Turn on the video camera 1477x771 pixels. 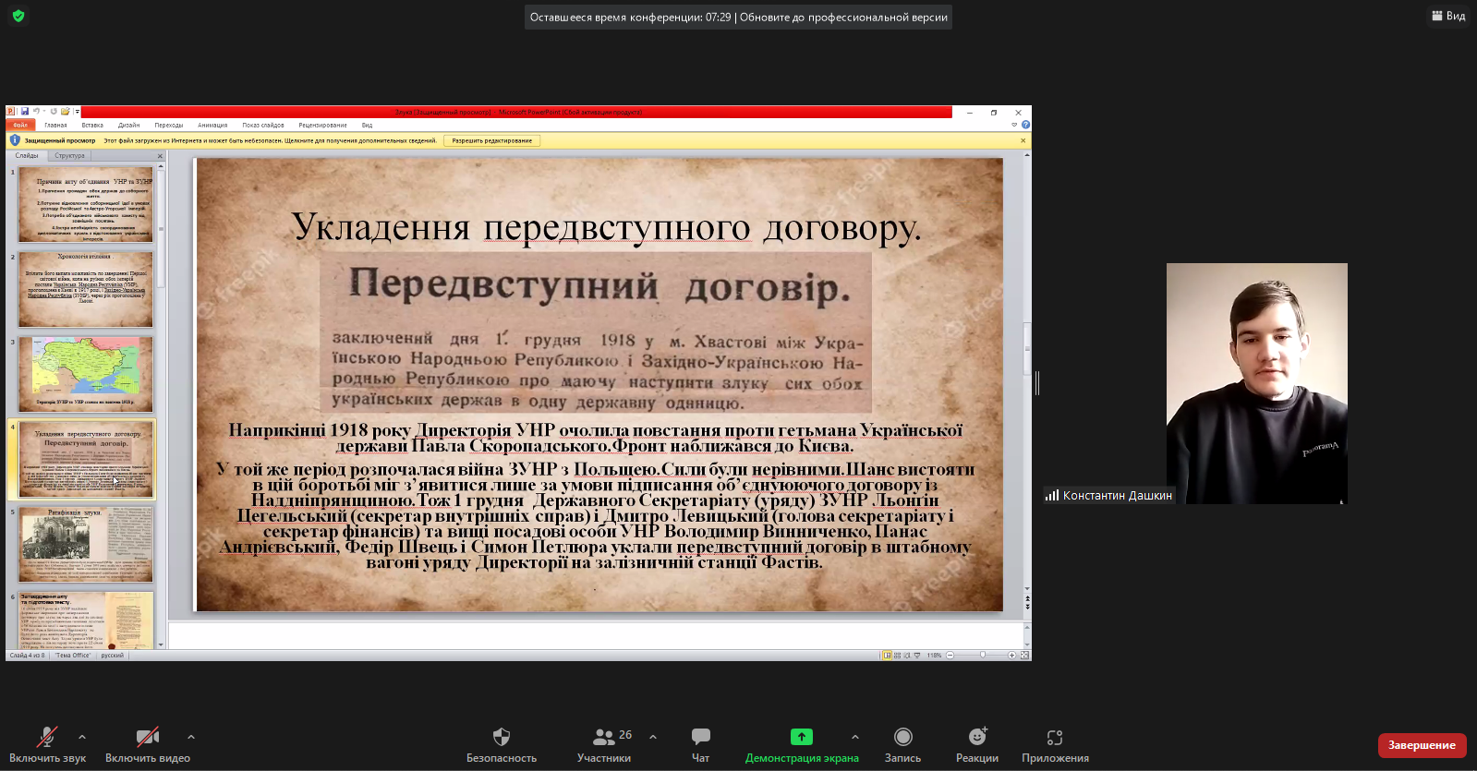point(147,737)
